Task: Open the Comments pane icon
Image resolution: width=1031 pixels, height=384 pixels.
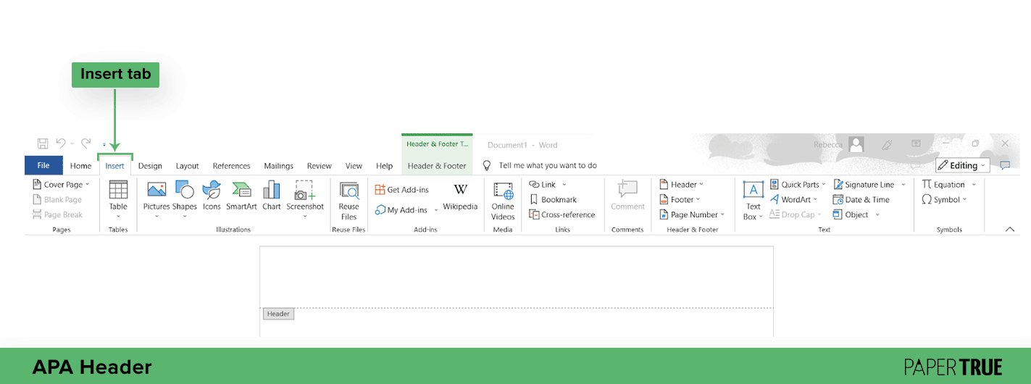Action: 1005,165
